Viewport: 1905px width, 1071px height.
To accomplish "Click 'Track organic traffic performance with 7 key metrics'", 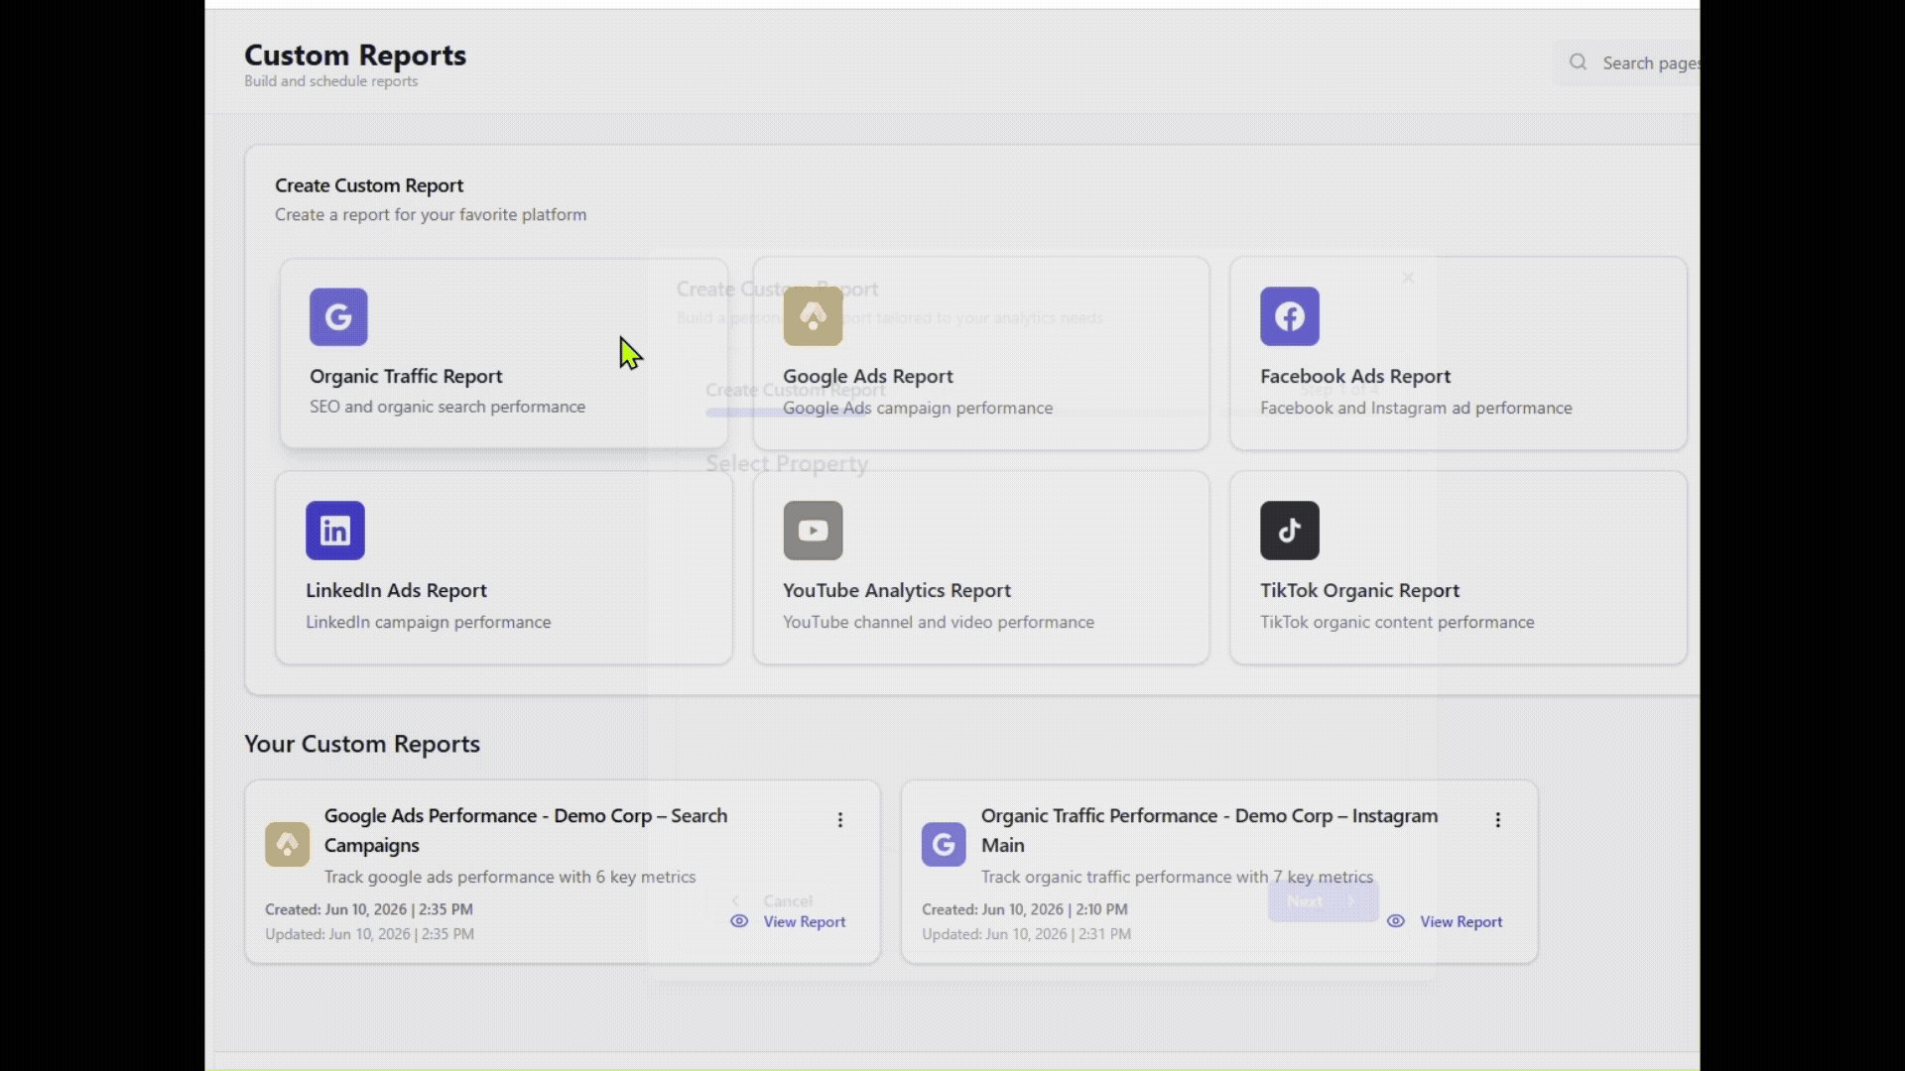I will tap(1177, 877).
